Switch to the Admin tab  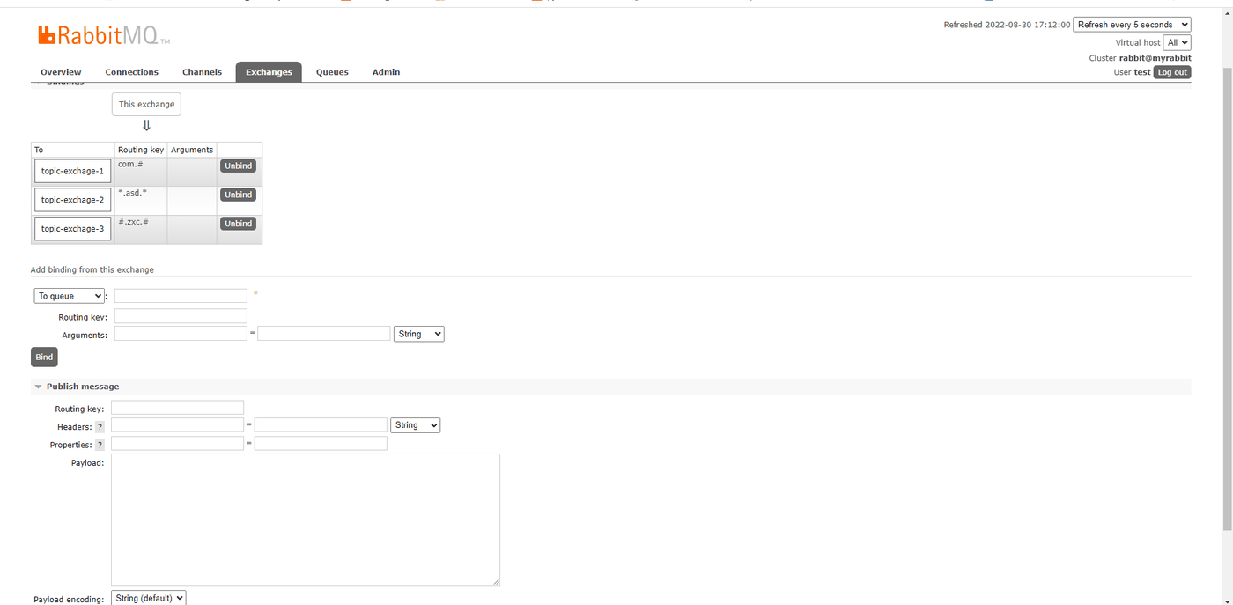pos(386,72)
